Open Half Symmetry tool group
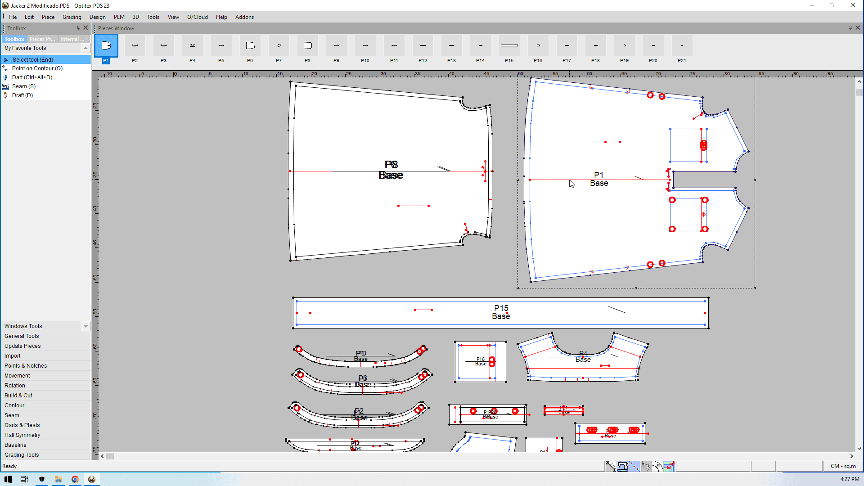864x486 pixels. (22, 435)
